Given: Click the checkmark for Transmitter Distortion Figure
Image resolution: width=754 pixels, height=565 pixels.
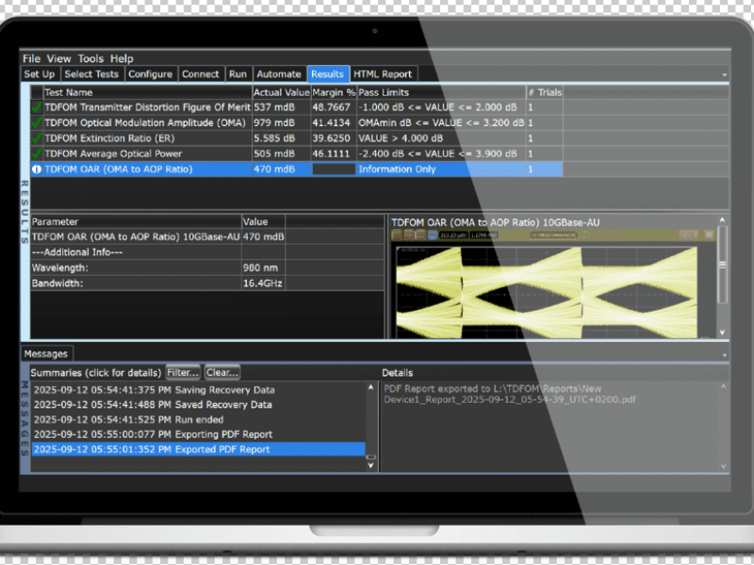Looking at the screenshot, I should [37, 107].
